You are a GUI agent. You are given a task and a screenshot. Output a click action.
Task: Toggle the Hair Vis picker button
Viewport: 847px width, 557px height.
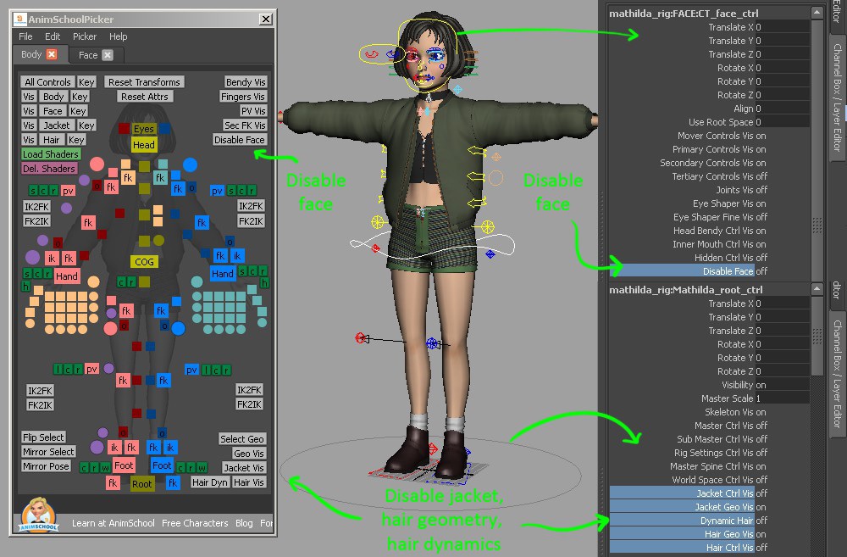point(249,482)
